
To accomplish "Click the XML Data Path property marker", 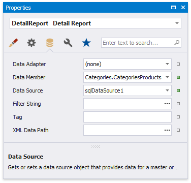I will (x=178, y=130).
